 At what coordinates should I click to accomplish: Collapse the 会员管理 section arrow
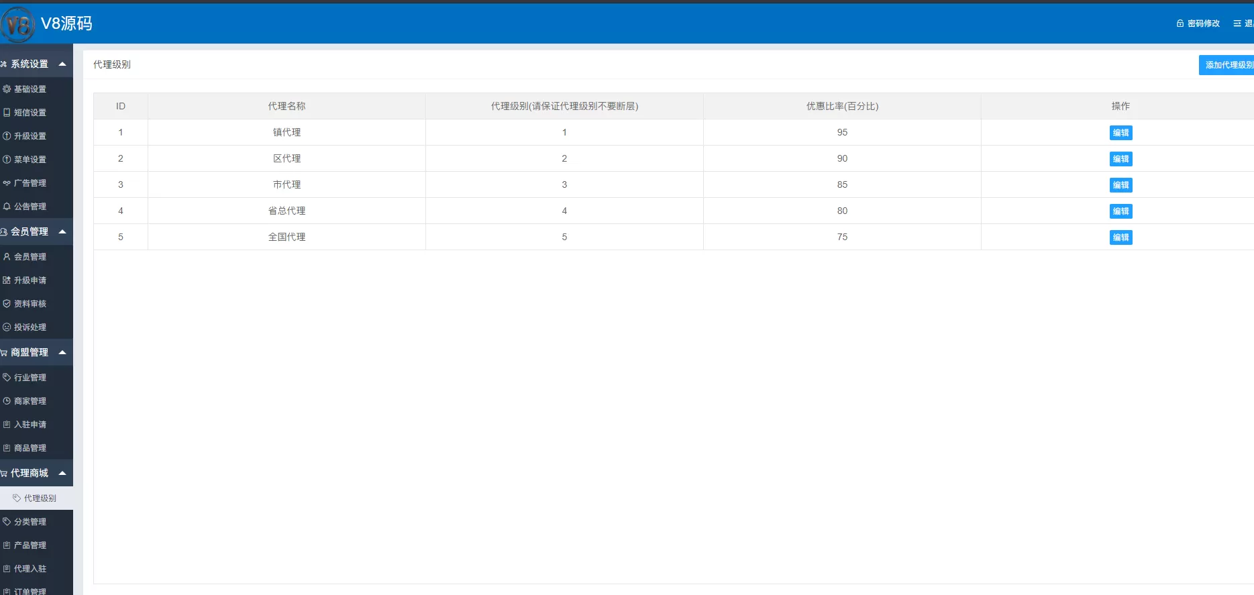62,232
